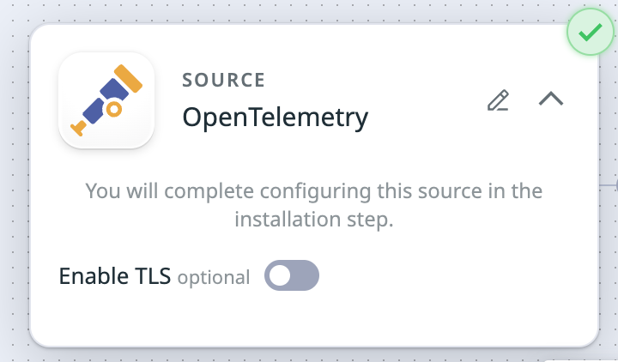The image size is (618, 362).
Task: Click the SOURCE heading label
Action: [223, 81]
